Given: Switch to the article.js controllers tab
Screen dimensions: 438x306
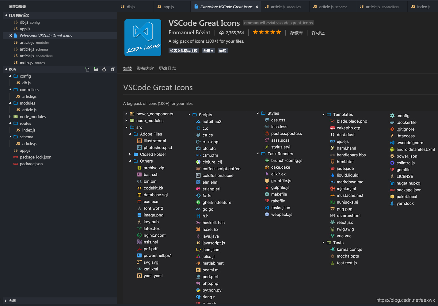Looking at the screenshot, I should [382, 7].
